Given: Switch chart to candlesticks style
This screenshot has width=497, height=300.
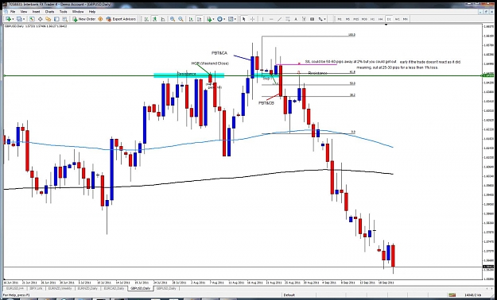Looking at the screenshot, I should (x=155, y=19).
